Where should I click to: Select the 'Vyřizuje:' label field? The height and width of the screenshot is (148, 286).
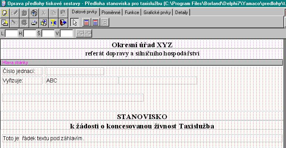coord(22,80)
